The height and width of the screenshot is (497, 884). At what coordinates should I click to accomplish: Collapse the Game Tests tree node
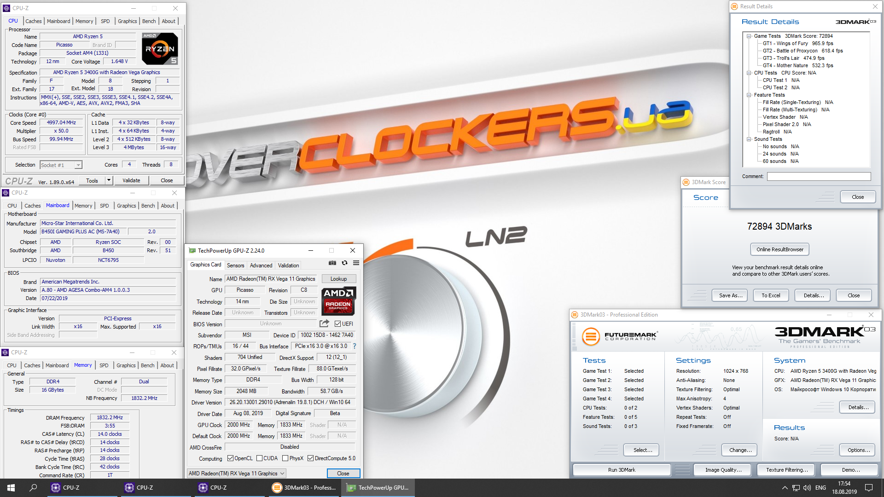(749, 36)
